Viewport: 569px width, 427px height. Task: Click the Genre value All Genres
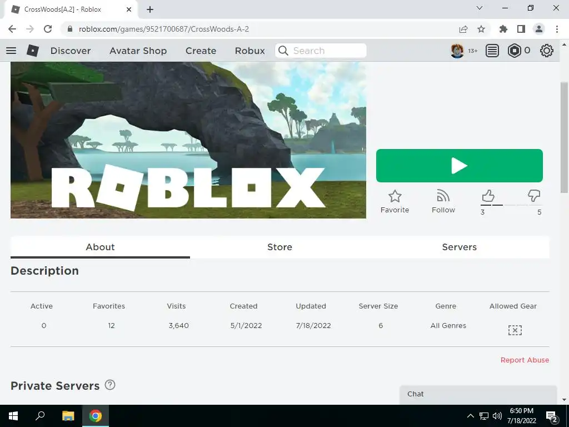tap(448, 326)
